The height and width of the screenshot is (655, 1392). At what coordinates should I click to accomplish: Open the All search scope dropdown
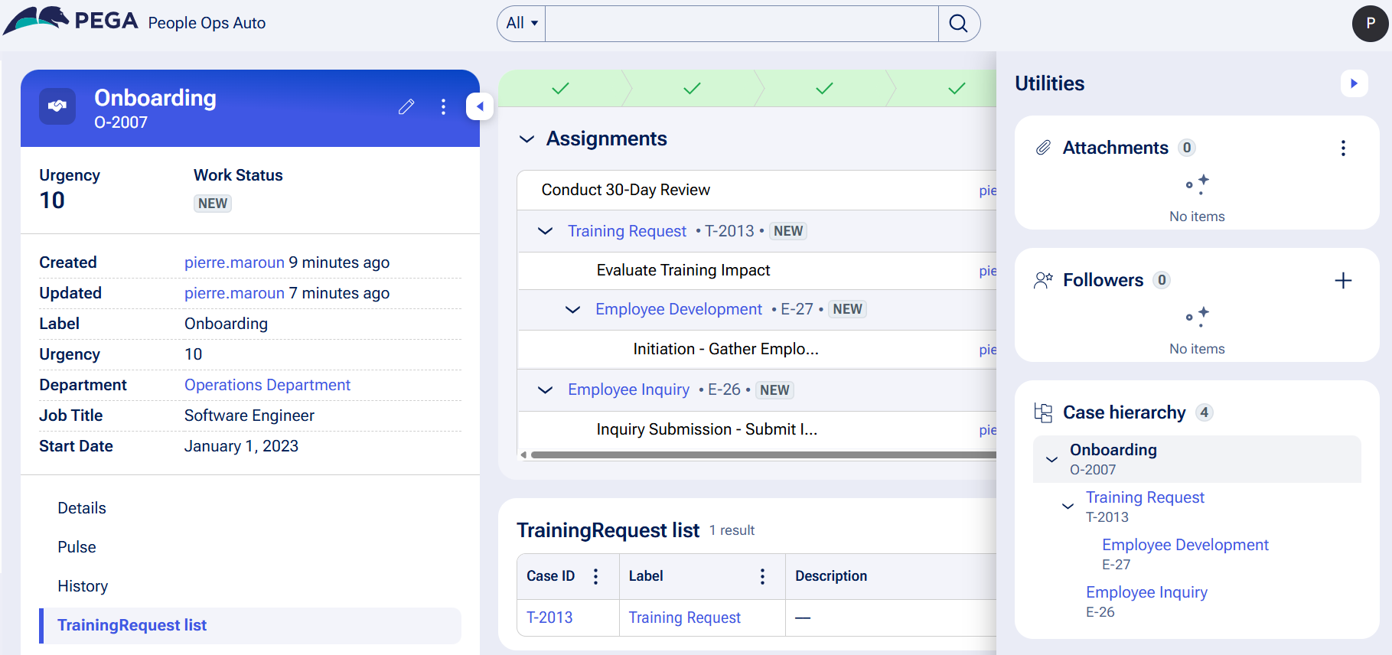click(x=522, y=24)
